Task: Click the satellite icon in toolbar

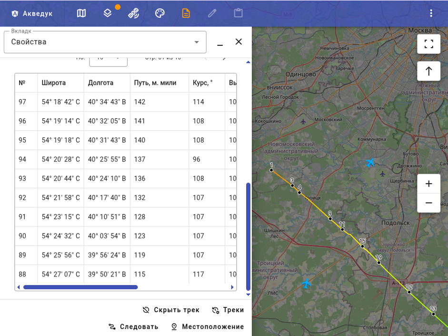Action: click(x=133, y=13)
